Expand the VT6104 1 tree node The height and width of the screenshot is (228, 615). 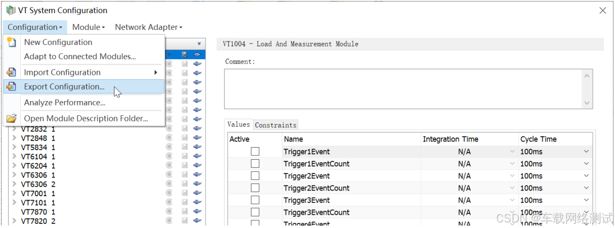pos(14,157)
